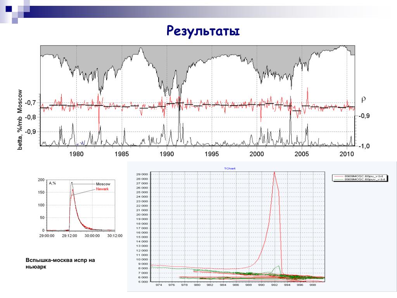Click the '-0,8' tick on the left axis

tap(30, 117)
